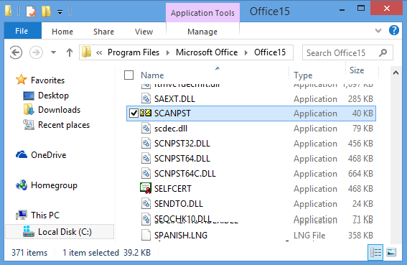Click the Properties quick access icon
Viewport: 407px width, 265px height.
[31, 11]
